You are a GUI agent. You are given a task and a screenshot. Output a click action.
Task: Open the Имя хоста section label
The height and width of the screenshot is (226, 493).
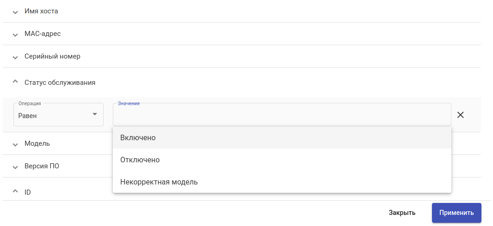coord(42,11)
